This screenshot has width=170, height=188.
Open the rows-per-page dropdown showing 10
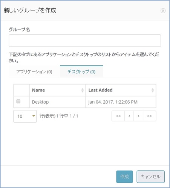pyautogui.click(x=25, y=116)
